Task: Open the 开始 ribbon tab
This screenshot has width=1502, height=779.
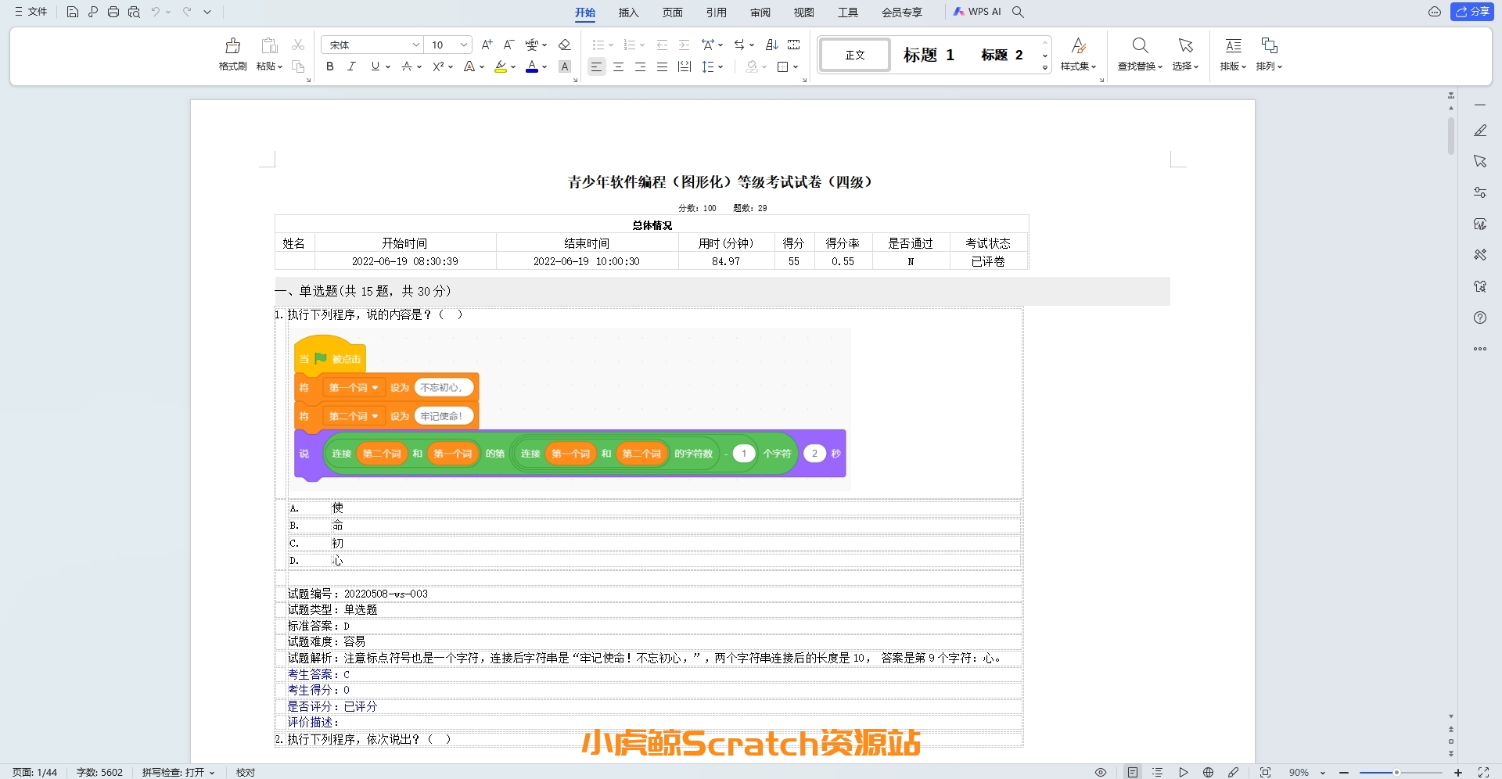Action: [x=585, y=13]
